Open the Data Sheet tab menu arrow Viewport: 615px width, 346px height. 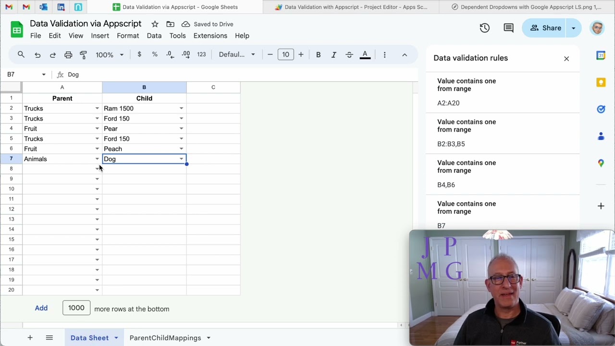coord(116,338)
